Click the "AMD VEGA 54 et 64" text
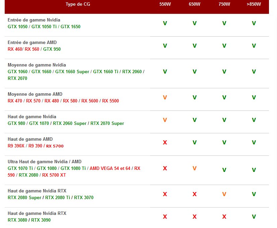Screen dimensions: 277x228 pos(110,169)
